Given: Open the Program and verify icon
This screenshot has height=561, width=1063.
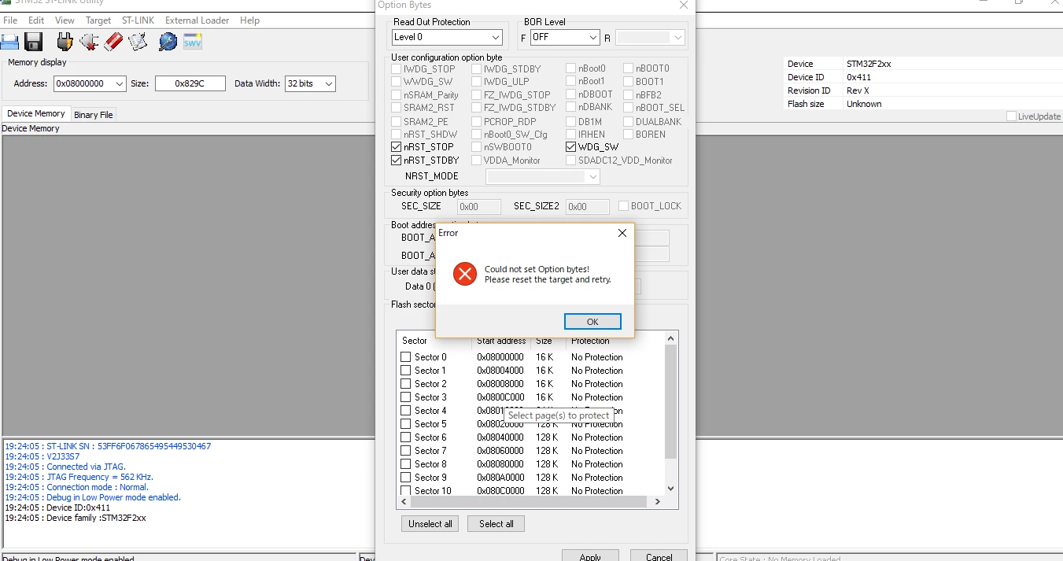Looking at the screenshot, I should (x=138, y=42).
